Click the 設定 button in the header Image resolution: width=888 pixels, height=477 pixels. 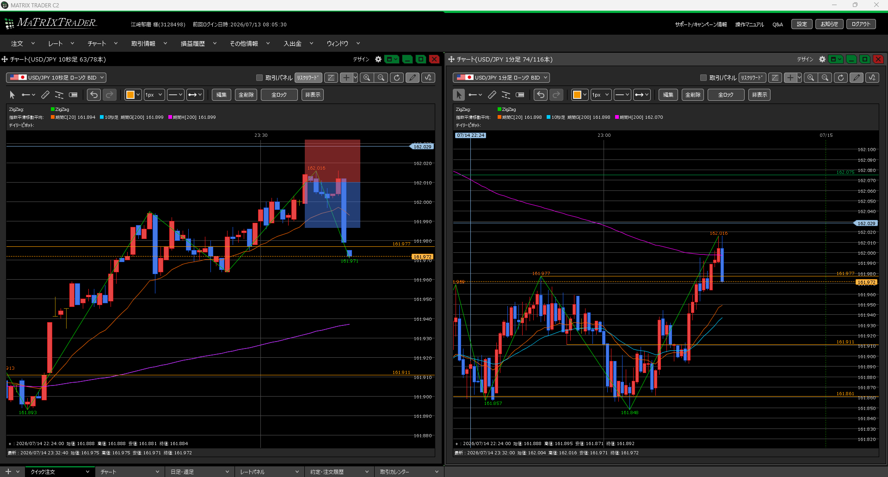pos(802,24)
